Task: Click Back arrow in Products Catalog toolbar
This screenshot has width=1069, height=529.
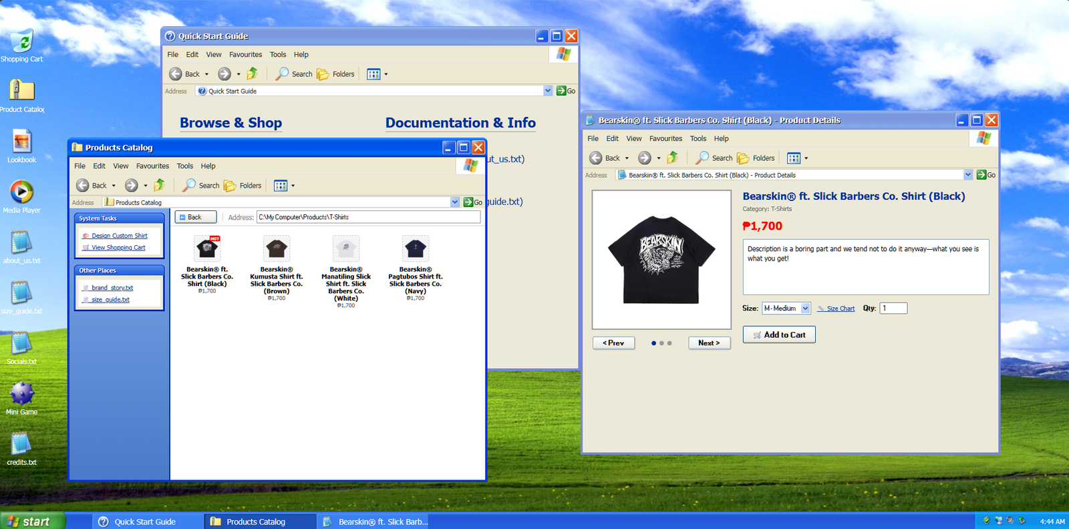Action: [83, 186]
